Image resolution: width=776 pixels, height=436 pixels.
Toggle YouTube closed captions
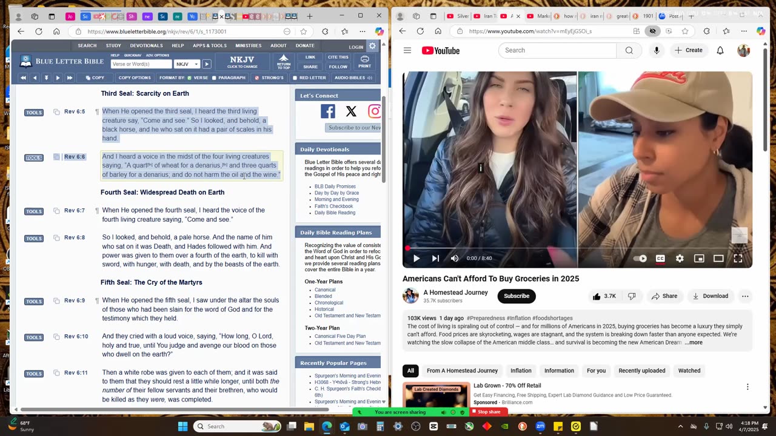(660, 259)
